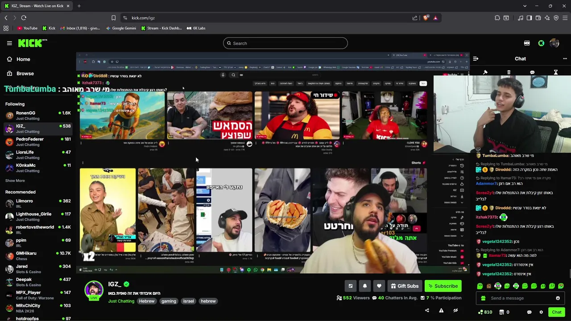
Task: Select IGZ_ channel in Following list
Action: [x=37, y=128]
